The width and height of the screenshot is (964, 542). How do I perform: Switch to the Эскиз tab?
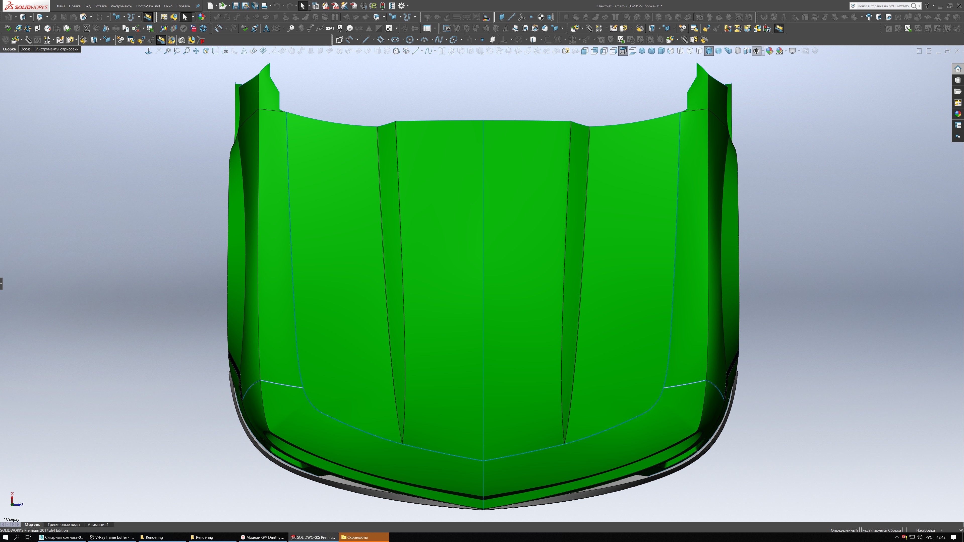coord(25,49)
